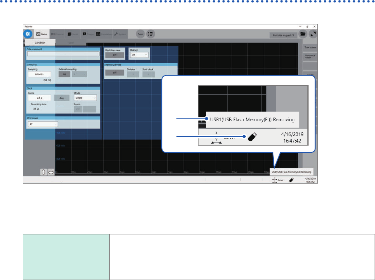375x280 pixels.
Task: Toggle the Count Off button
Action: pyautogui.click(x=78, y=109)
